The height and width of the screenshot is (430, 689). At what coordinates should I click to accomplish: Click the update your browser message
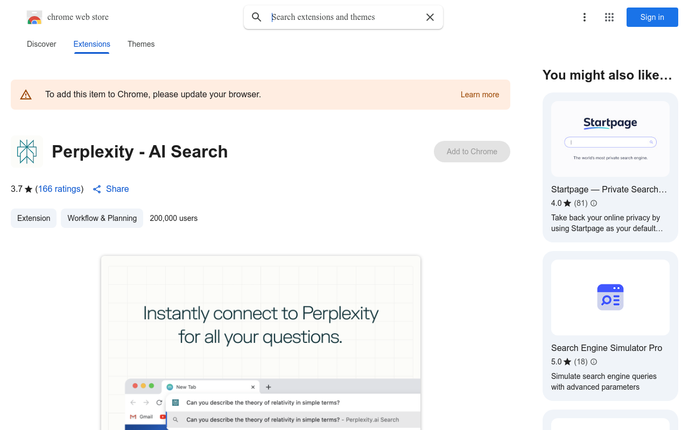153,95
